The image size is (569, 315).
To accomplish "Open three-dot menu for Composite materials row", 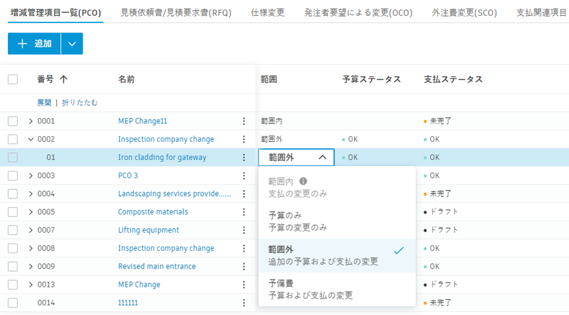I will pos(244,212).
